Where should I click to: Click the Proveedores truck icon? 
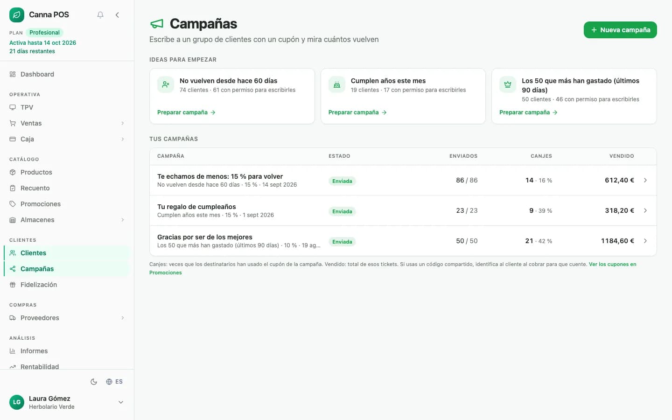(13, 318)
